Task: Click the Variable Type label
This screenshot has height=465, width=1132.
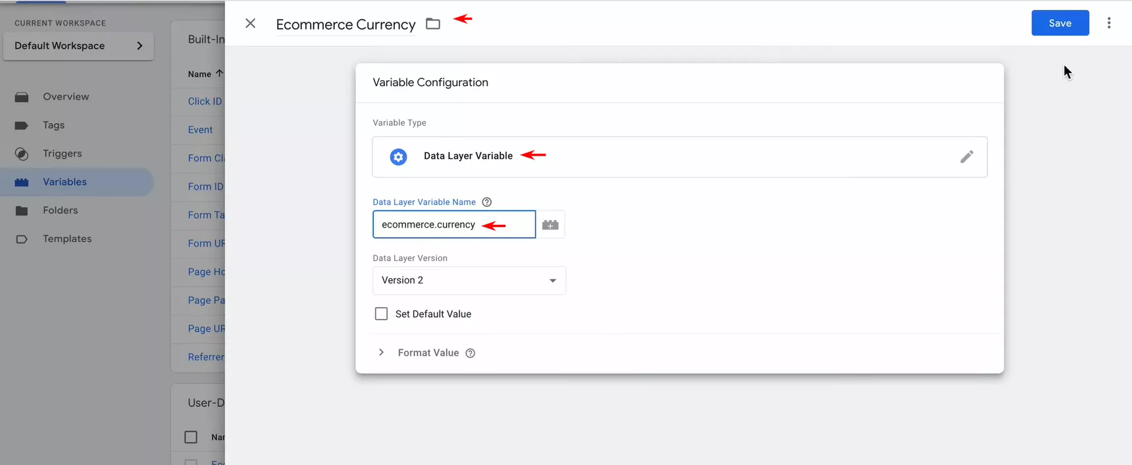Action: click(x=399, y=123)
